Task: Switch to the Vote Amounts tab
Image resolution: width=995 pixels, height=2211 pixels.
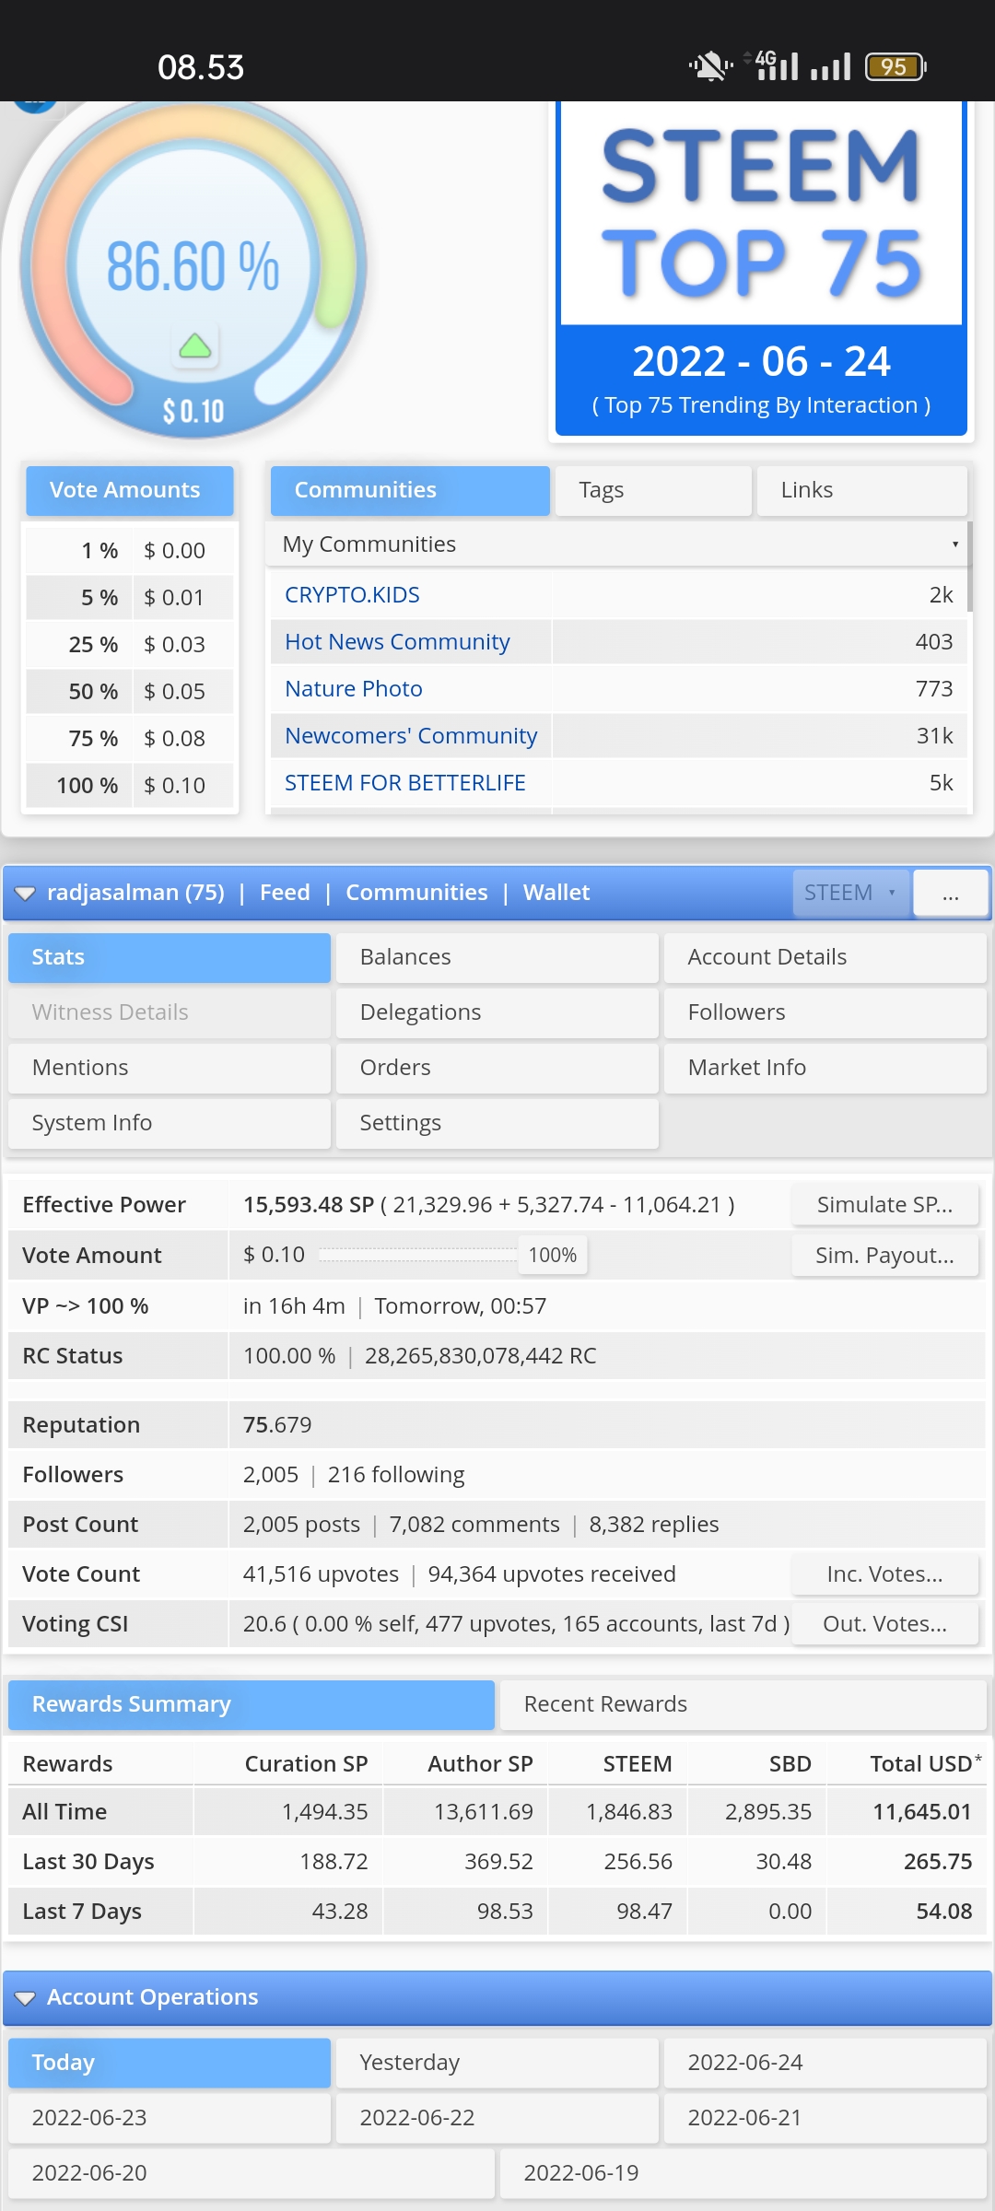Action: pos(129,490)
